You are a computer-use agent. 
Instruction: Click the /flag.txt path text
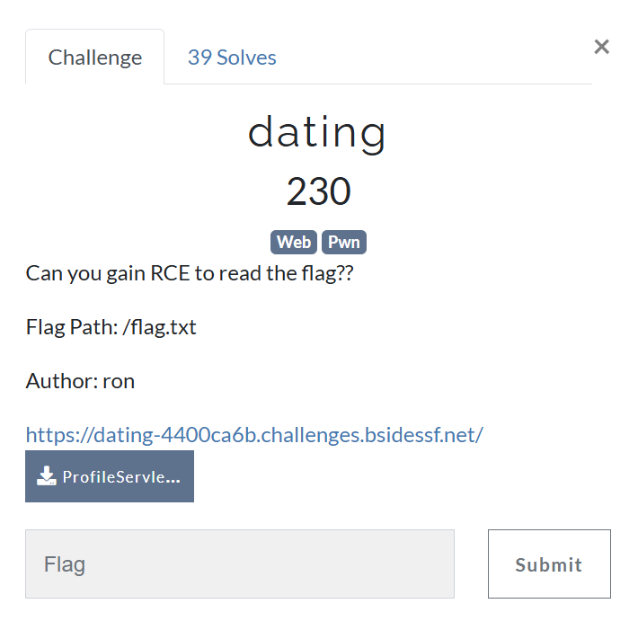pos(160,327)
